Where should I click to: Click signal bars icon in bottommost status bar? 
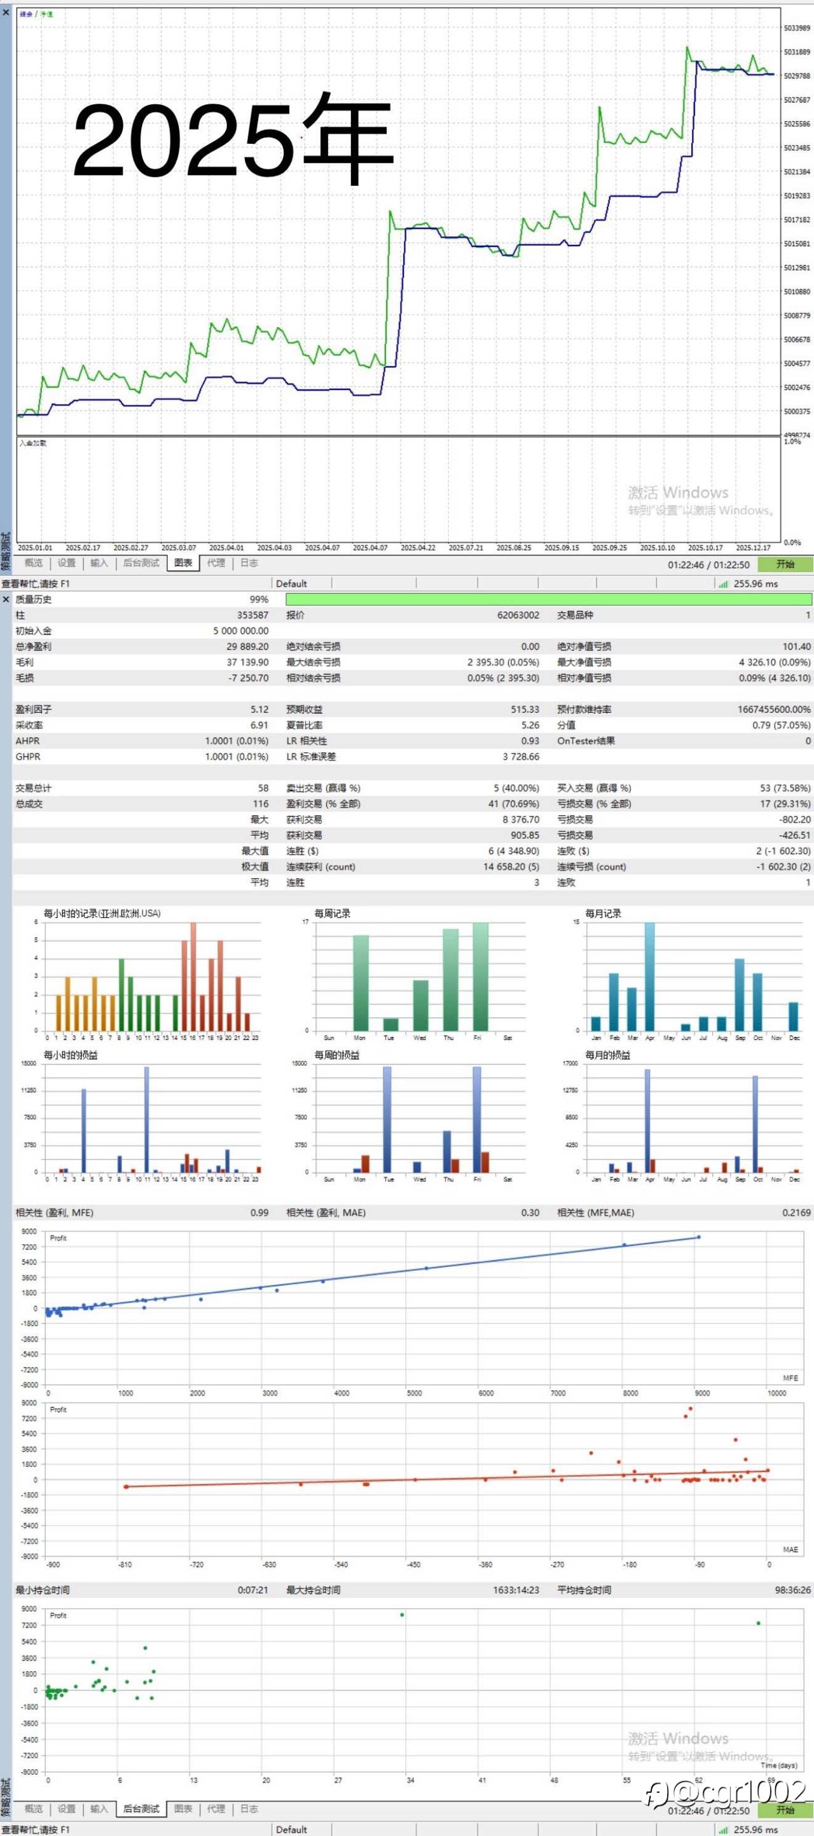(x=724, y=1830)
